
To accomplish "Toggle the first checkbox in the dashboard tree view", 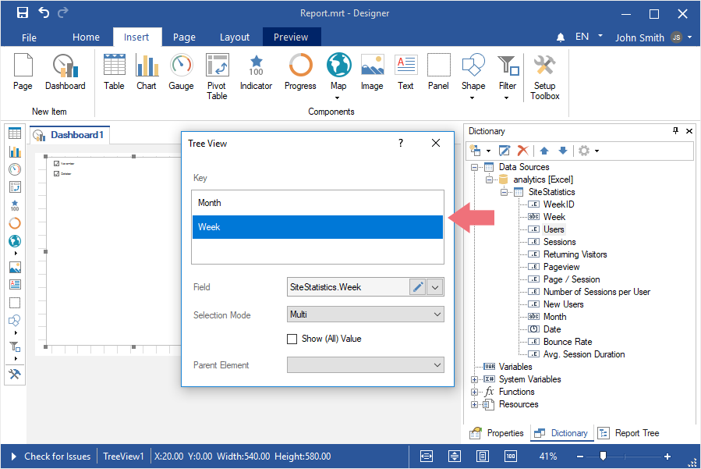I will [x=56, y=164].
